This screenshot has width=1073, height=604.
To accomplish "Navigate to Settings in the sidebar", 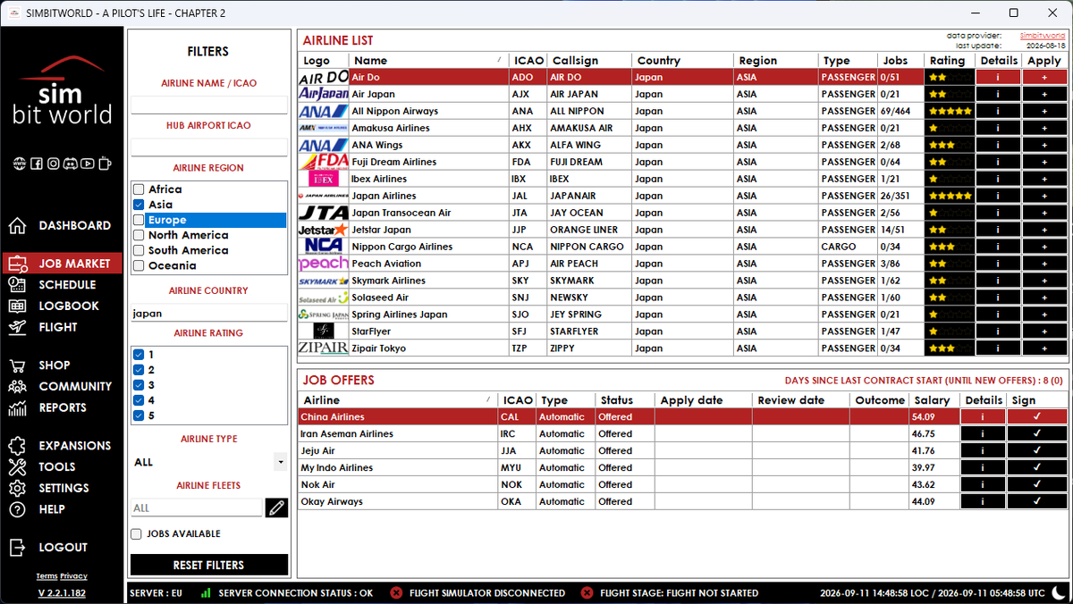I will point(63,488).
